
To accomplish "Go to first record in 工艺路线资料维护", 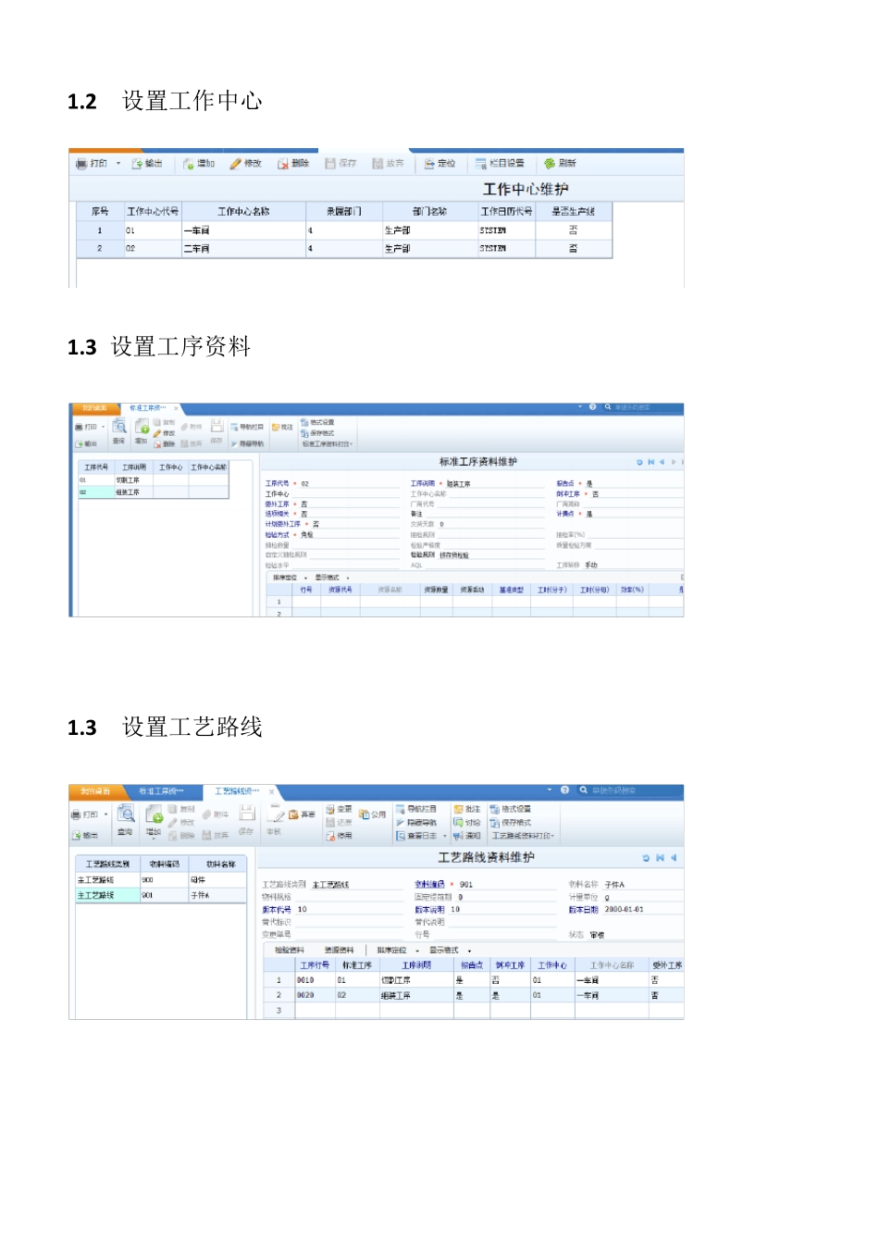I will point(660,858).
